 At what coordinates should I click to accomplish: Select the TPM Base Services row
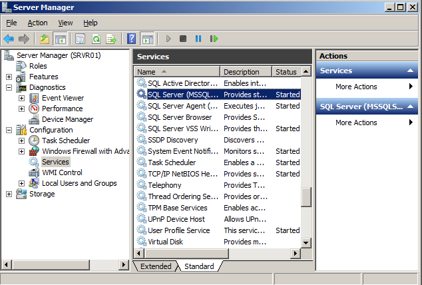[x=218, y=208]
